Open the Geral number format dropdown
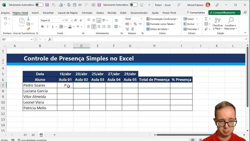Viewport: 250px width, 141px height. 141,19
